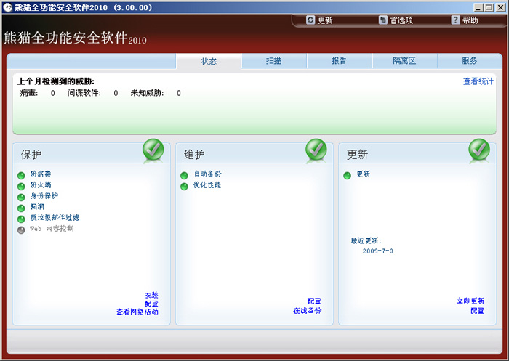Click gray status dot beside Web 内容控制
Screen dimensions: 509x361
coord(21,230)
